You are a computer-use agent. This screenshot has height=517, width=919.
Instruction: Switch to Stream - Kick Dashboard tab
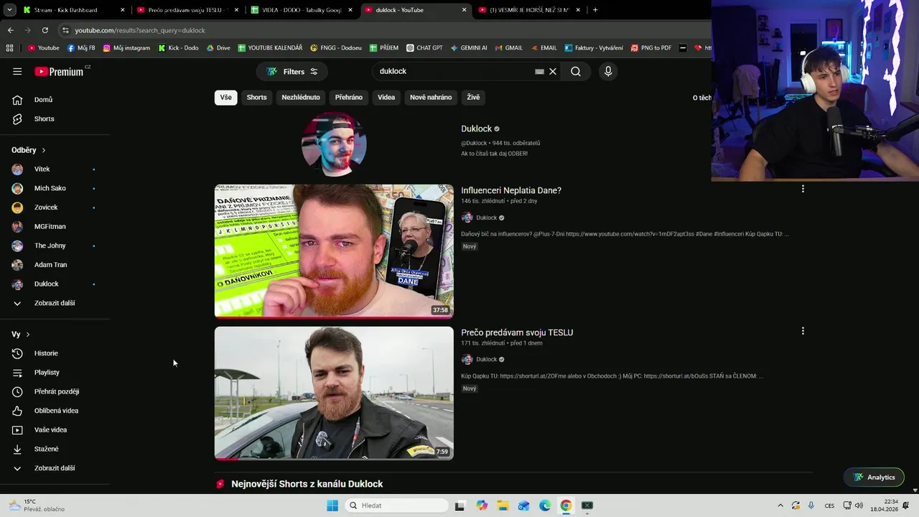(x=72, y=10)
